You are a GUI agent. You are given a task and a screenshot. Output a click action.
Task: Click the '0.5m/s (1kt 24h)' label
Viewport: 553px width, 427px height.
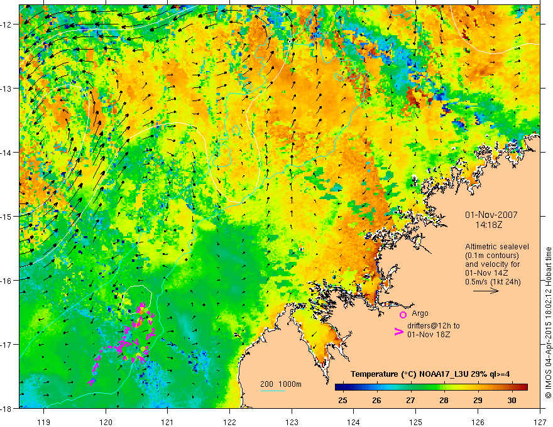(493, 282)
